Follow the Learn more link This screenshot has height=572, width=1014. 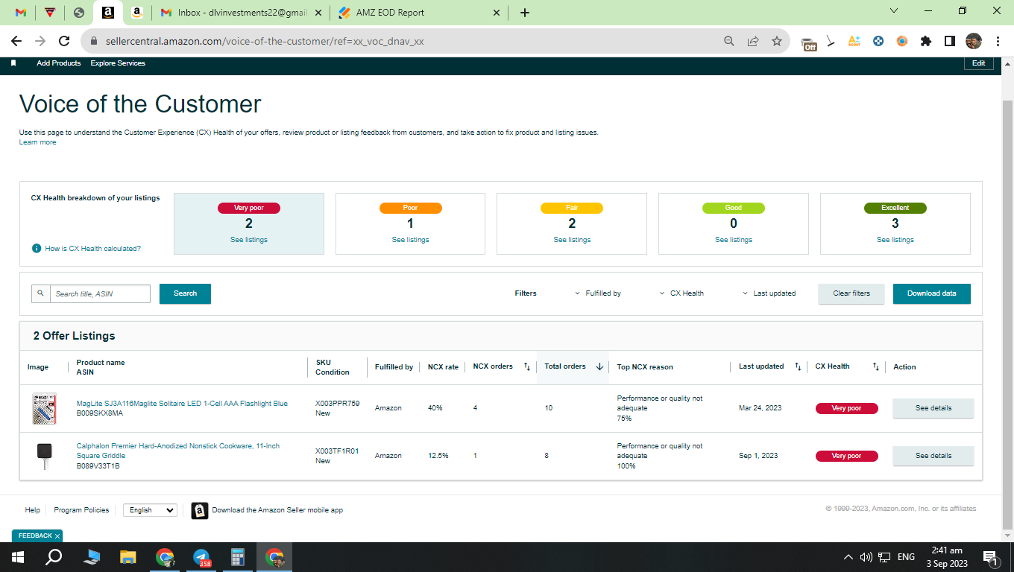coord(37,142)
